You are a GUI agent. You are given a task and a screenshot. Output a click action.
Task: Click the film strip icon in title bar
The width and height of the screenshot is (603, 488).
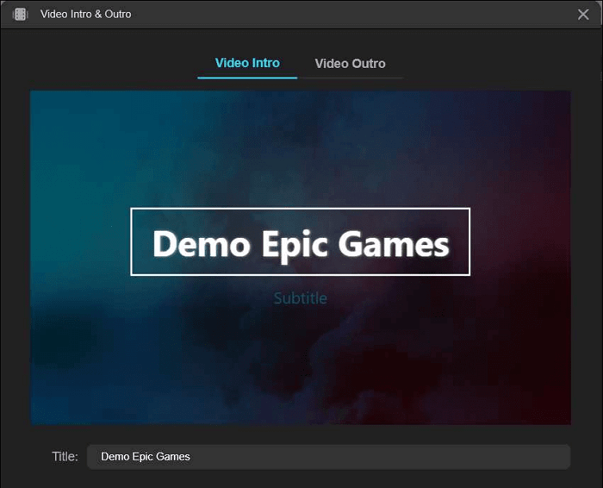tap(20, 15)
